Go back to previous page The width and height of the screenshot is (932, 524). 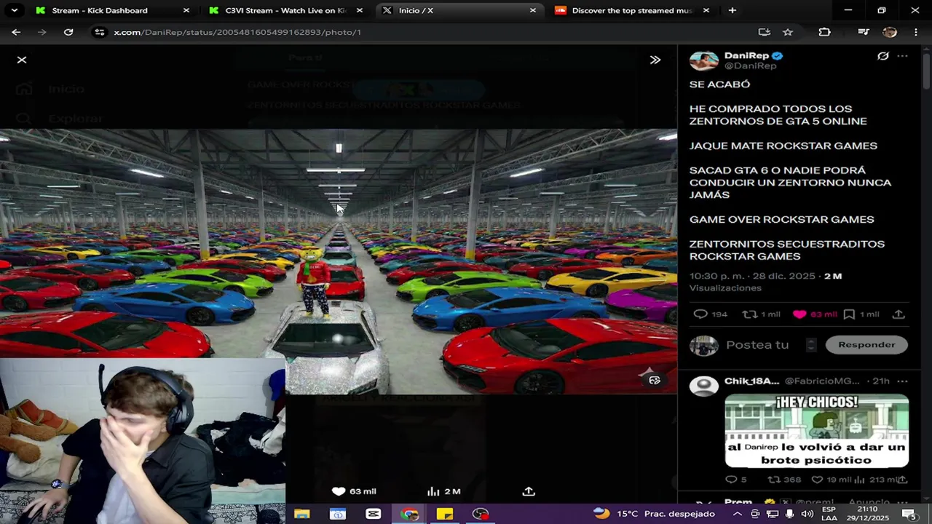click(16, 32)
